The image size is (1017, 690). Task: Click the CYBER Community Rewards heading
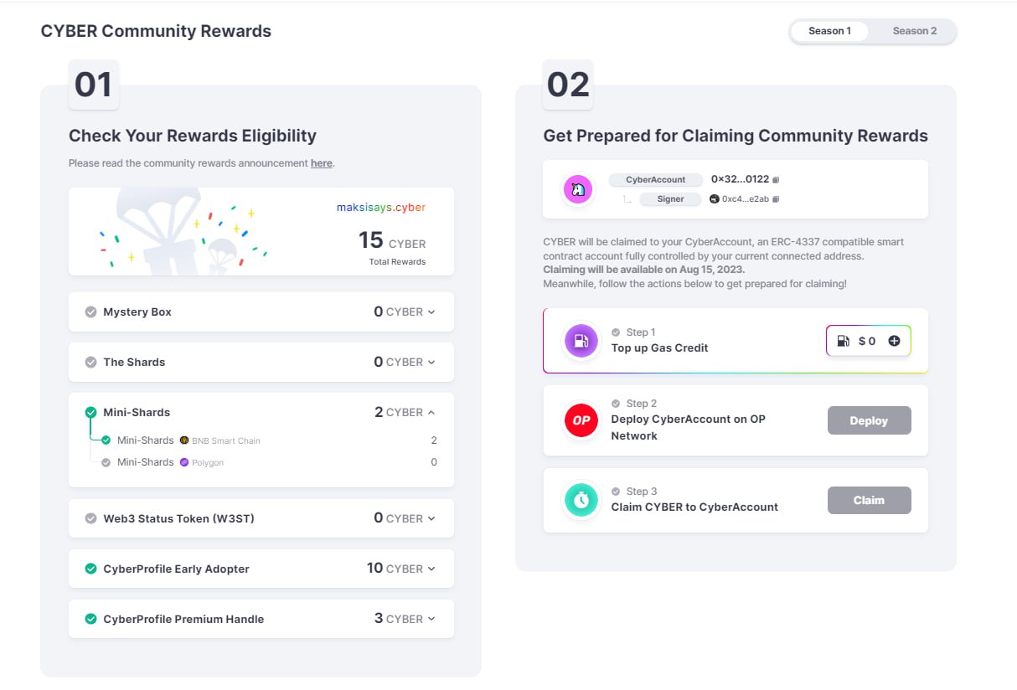point(156,31)
